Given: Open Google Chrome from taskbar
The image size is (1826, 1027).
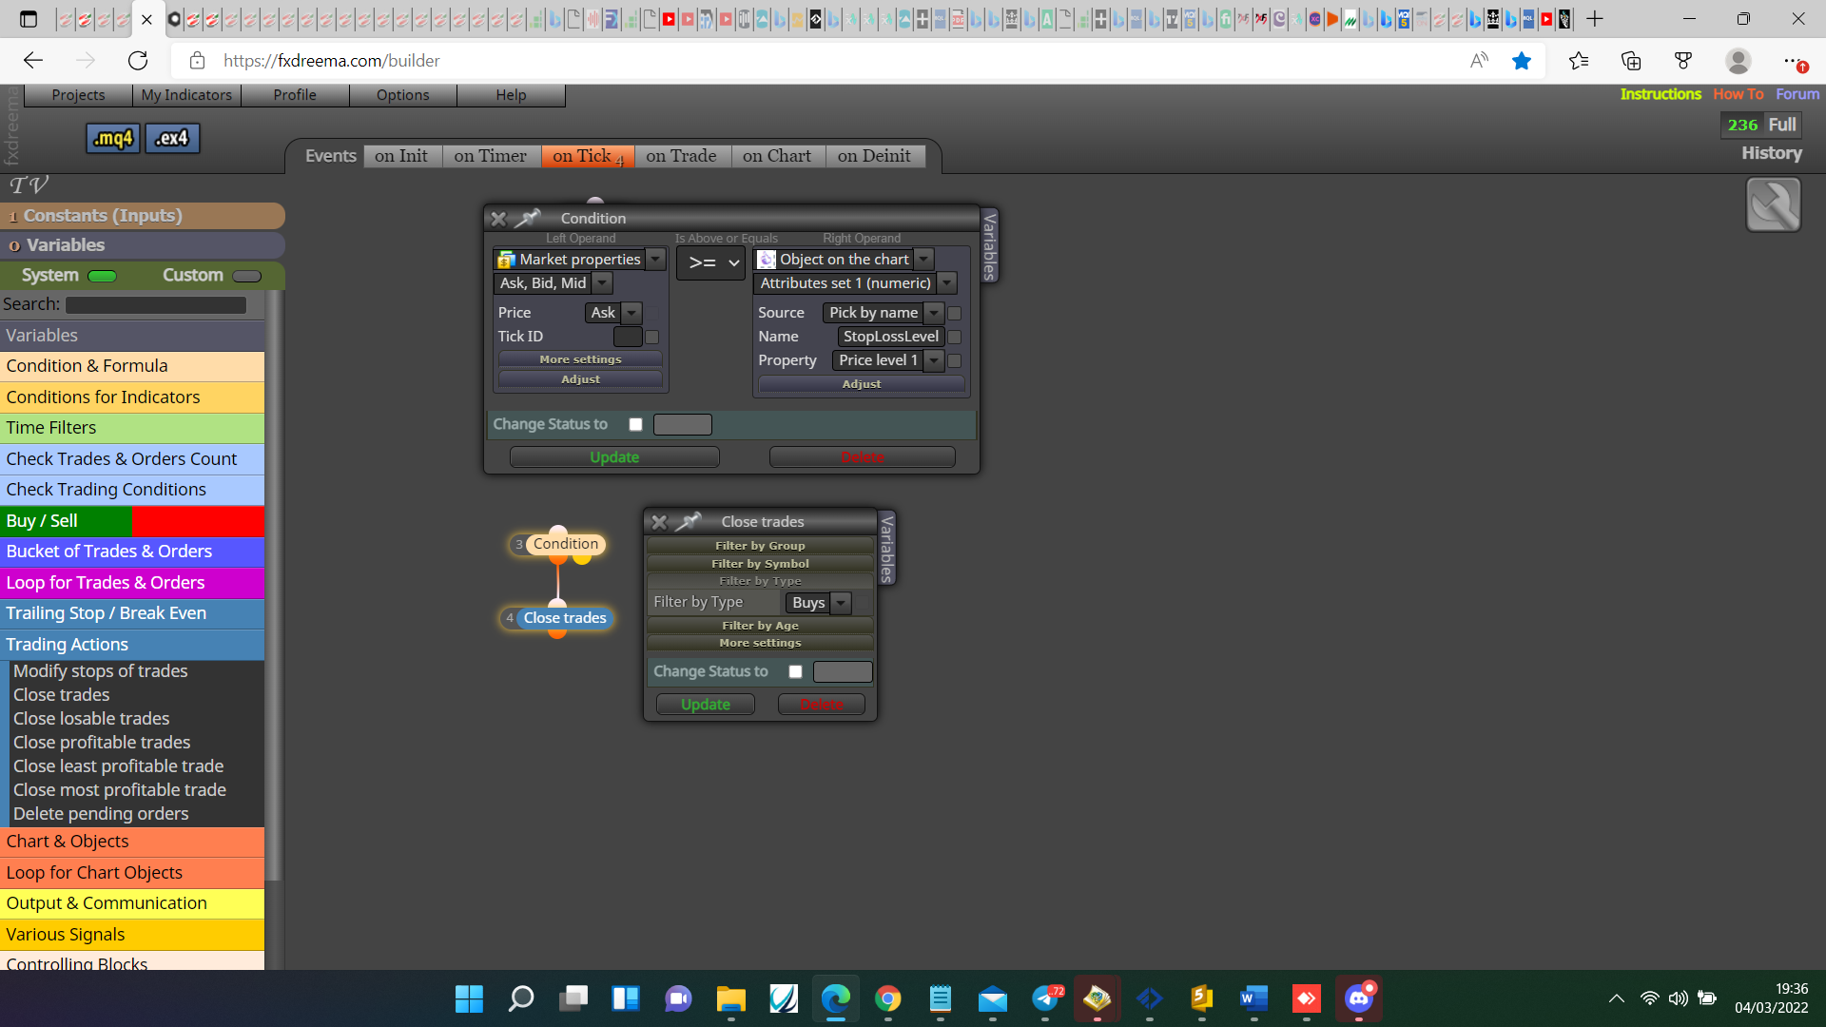Looking at the screenshot, I should 888,998.
